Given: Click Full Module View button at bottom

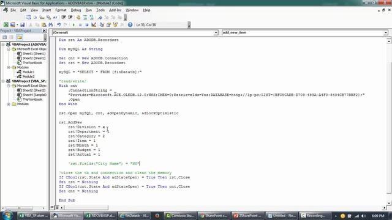Looking at the screenshot, I should click(57, 208).
